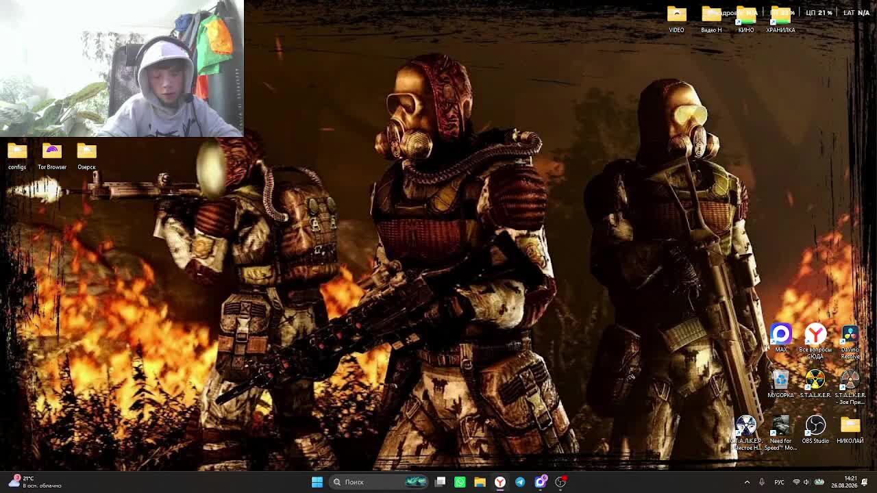877x493 pixels.
Task: Open Telegram from the taskbar
Action: [x=520, y=482]
